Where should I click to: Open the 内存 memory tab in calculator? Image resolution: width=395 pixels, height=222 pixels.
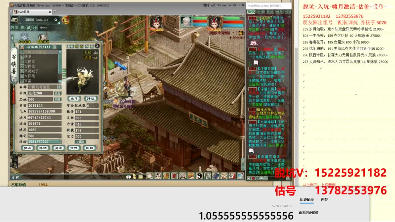[324, 199]
